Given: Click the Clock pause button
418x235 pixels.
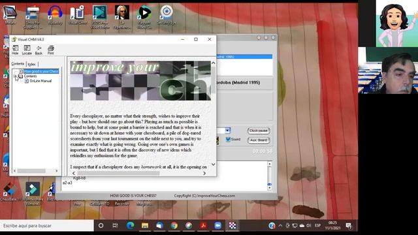Looking at the screenshot, I should tap(259, 131).
